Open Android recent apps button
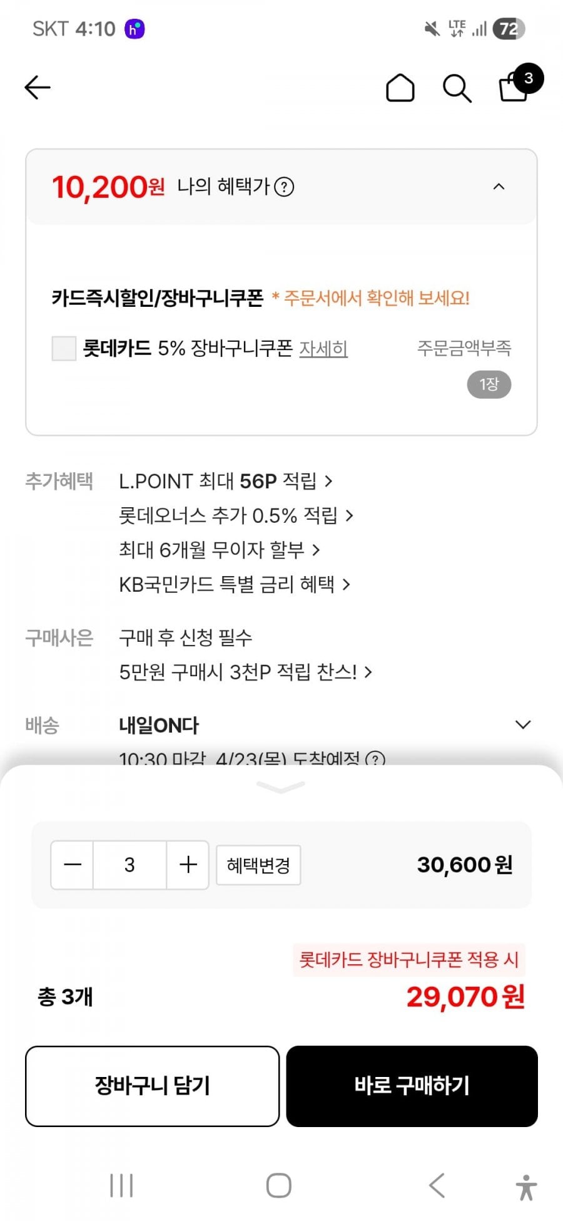 pos(121,1185)
